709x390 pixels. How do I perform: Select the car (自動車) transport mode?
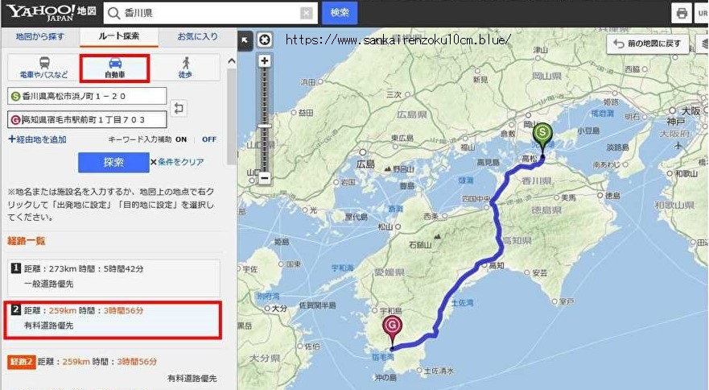[114, 68]
